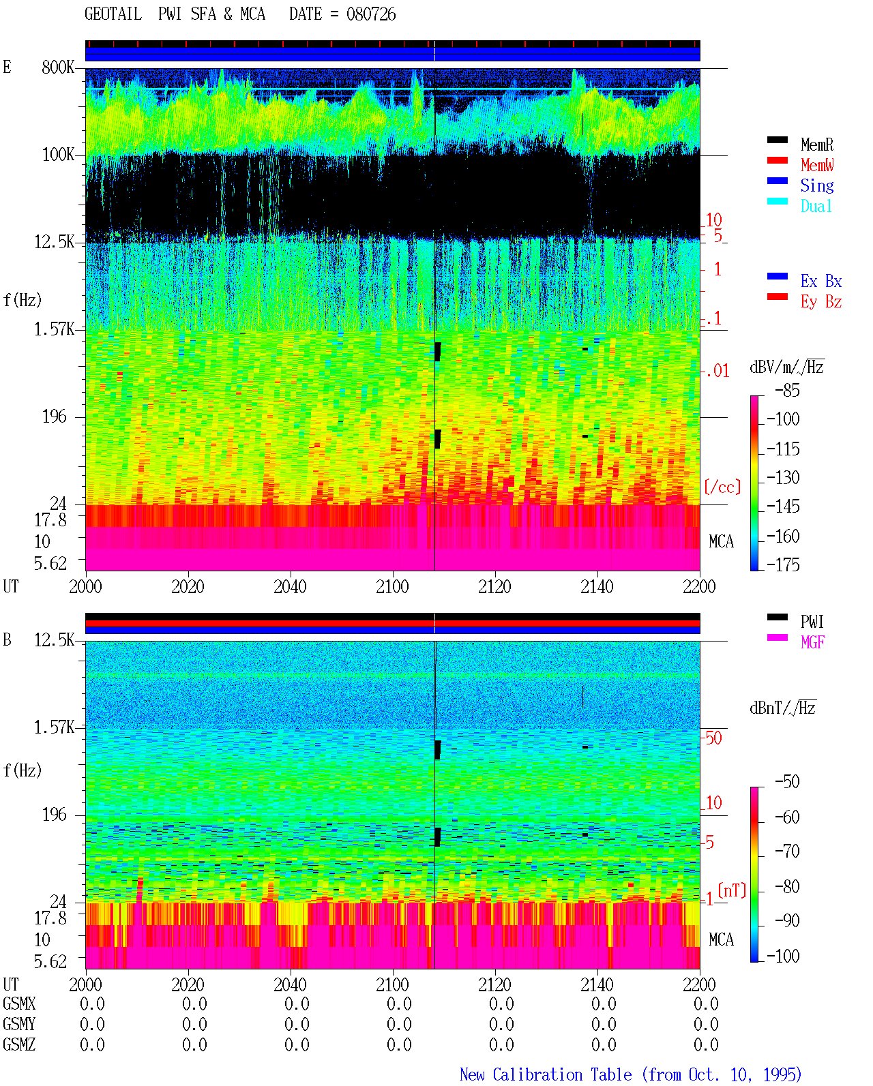Click the 2100 UT tick under E panel
The width and height of the screenshot is (873, 1086).
coord(392,586)
